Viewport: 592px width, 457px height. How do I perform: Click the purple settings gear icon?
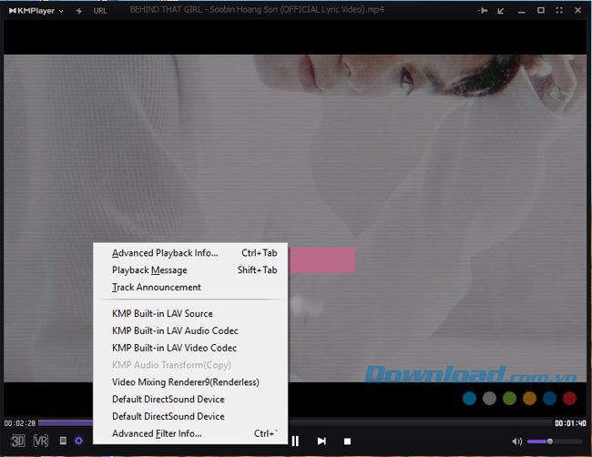78,441
